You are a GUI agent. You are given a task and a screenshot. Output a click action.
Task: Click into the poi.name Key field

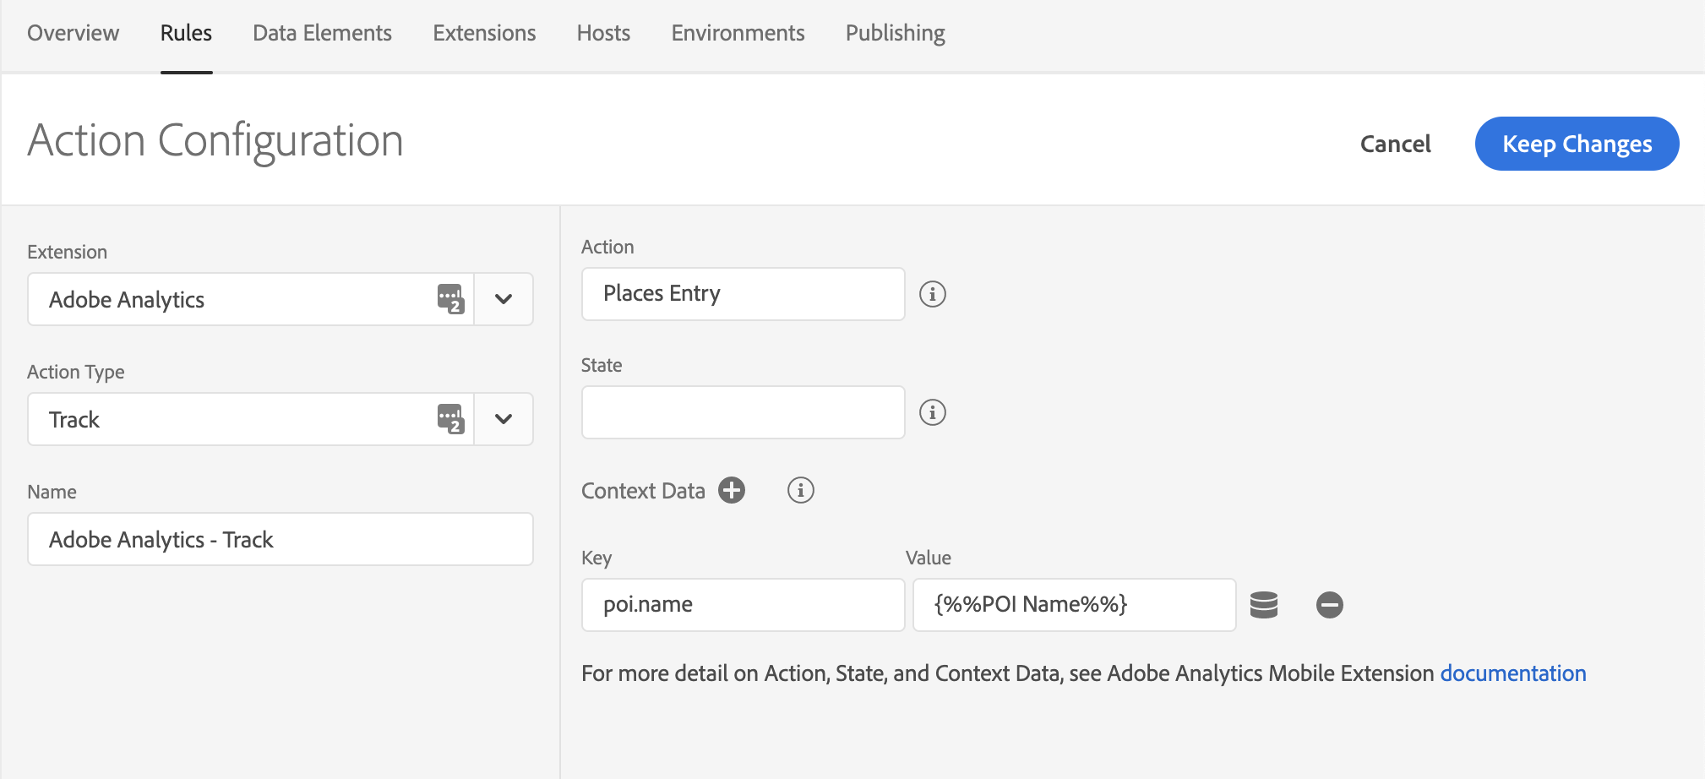tap(743, 605)
